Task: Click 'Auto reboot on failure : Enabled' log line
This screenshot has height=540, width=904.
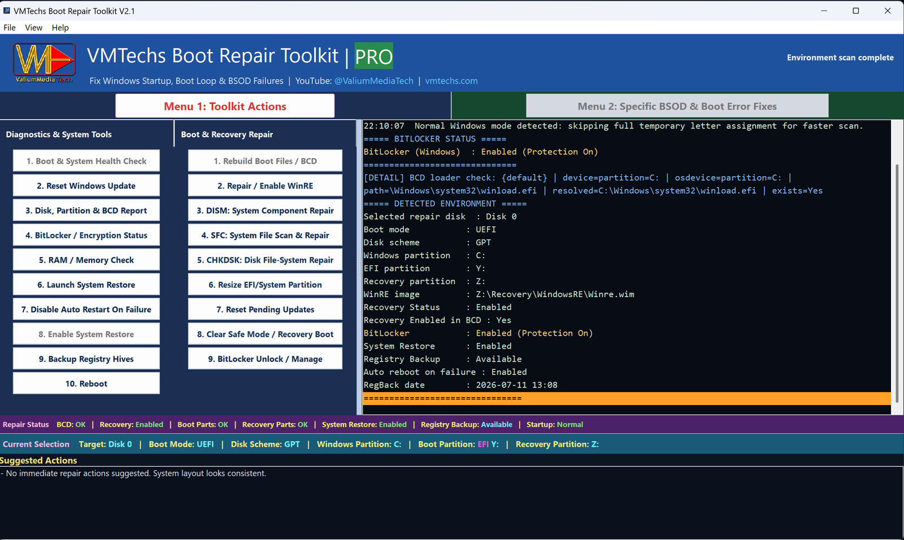Action: point(445,372)
